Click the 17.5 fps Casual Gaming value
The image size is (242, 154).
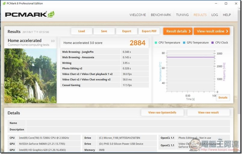pyautogui.click(x=127, y=85)
